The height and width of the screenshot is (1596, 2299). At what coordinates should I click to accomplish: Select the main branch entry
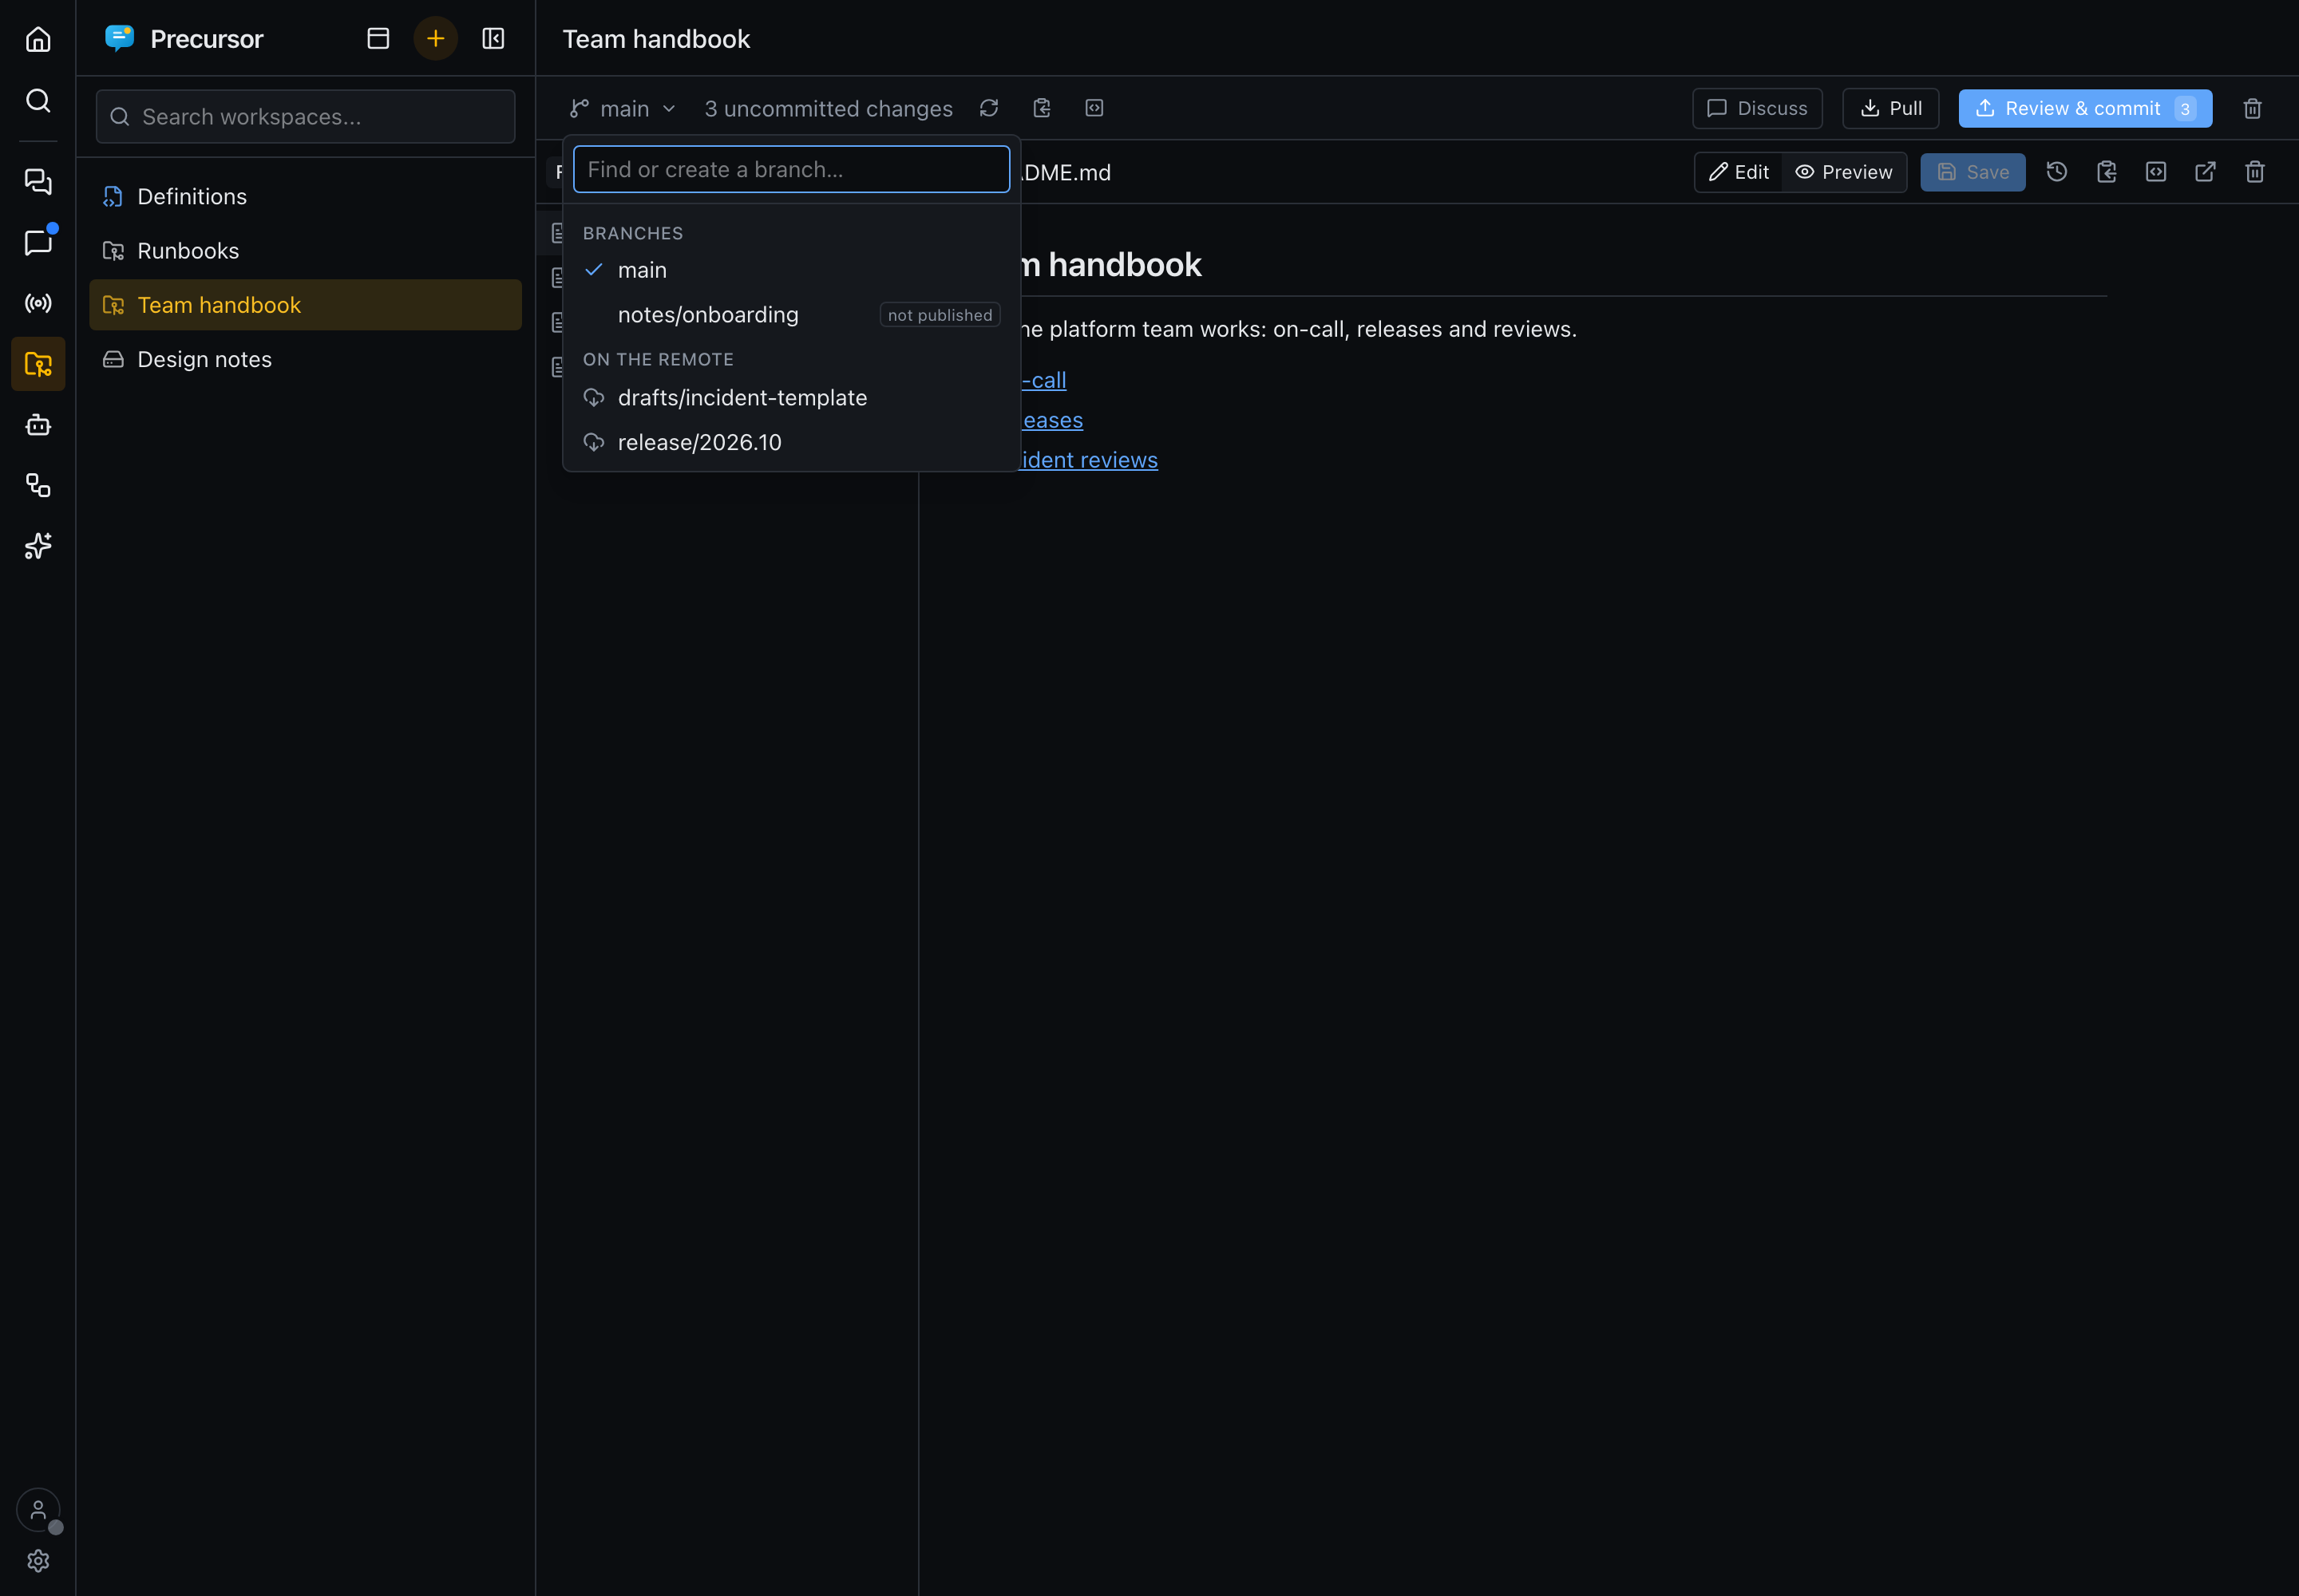click(791, 270)
